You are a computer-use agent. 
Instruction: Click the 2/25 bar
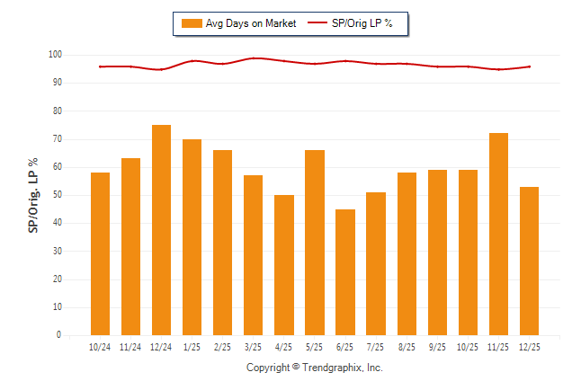222,243
